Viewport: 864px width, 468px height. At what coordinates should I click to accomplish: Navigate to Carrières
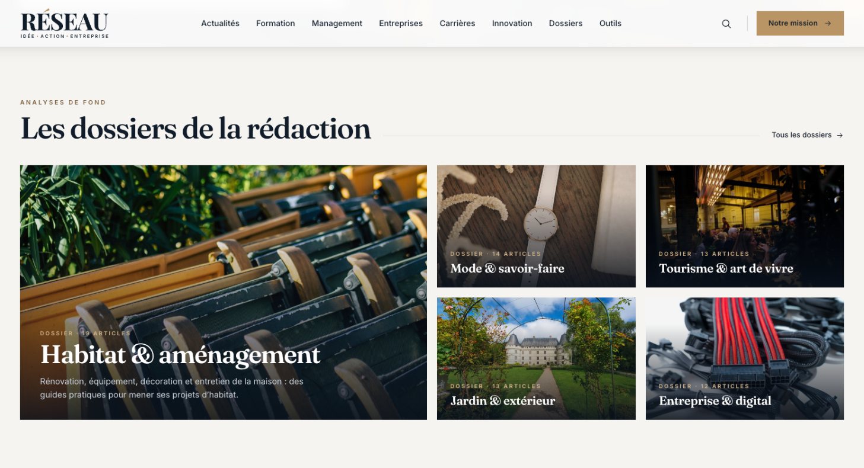pyautogui.click(x=457, y=23)
